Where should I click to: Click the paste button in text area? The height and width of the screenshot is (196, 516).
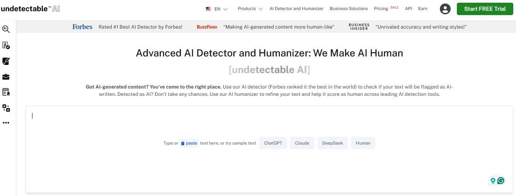(189, 143)
